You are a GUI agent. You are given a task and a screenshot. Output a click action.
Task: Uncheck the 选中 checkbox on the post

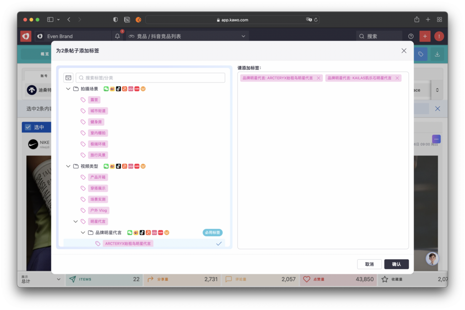pyautogui.click(x=28, y=127)
